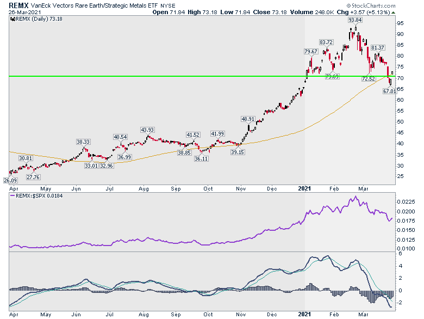424x319 pixels.
Task: Click the 36.11 low price label
Action: point(201,159)
